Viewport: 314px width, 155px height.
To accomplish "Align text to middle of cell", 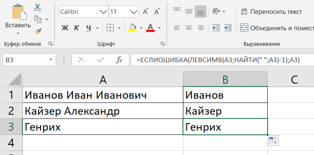I will point(189,11).
